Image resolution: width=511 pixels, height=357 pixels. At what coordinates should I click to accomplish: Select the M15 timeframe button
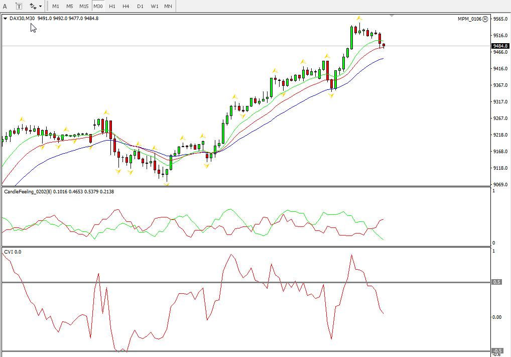pyautogui.click(x=84, y=6)
